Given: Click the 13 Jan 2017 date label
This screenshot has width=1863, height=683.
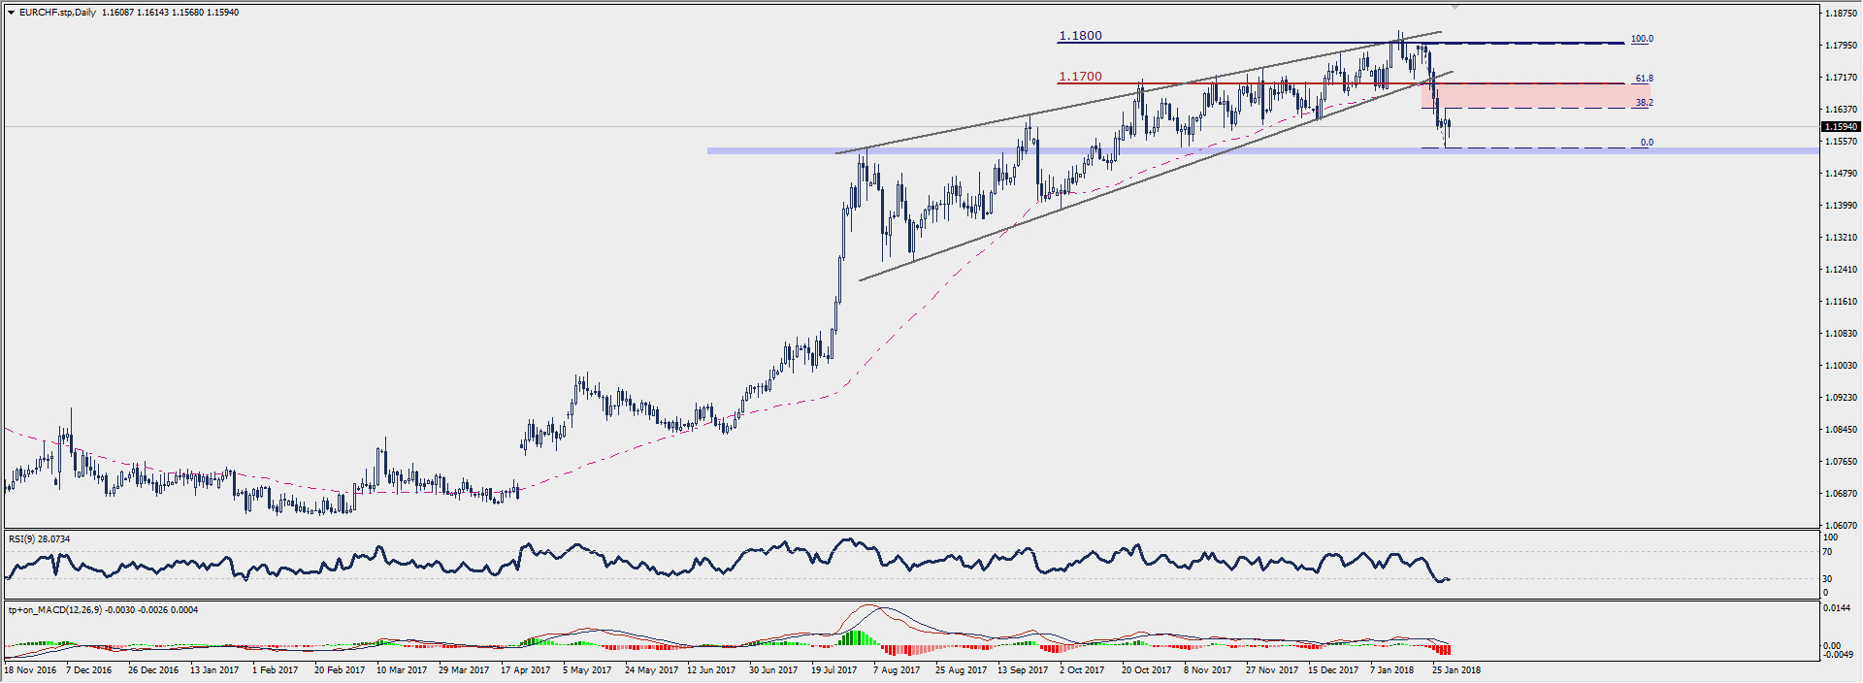Looking at the screenshot, I should pos(214,670).
